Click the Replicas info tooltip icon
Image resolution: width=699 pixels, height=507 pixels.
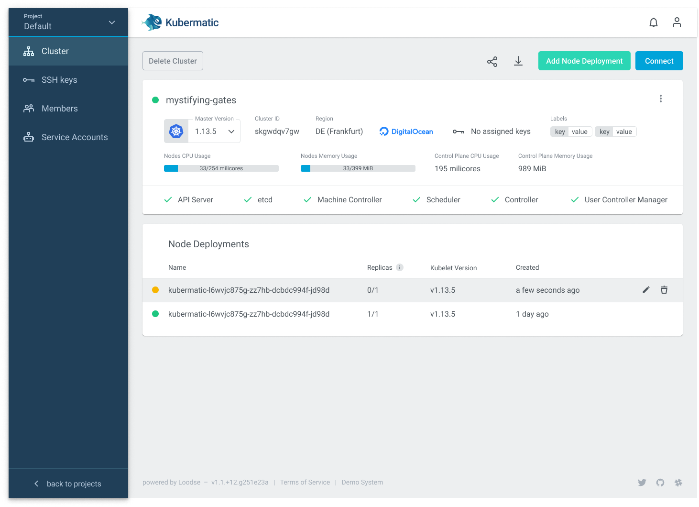pos(400,267)
